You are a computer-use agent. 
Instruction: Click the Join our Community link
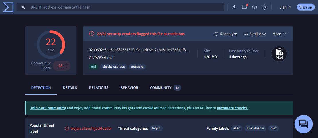[x=48, y=108]
